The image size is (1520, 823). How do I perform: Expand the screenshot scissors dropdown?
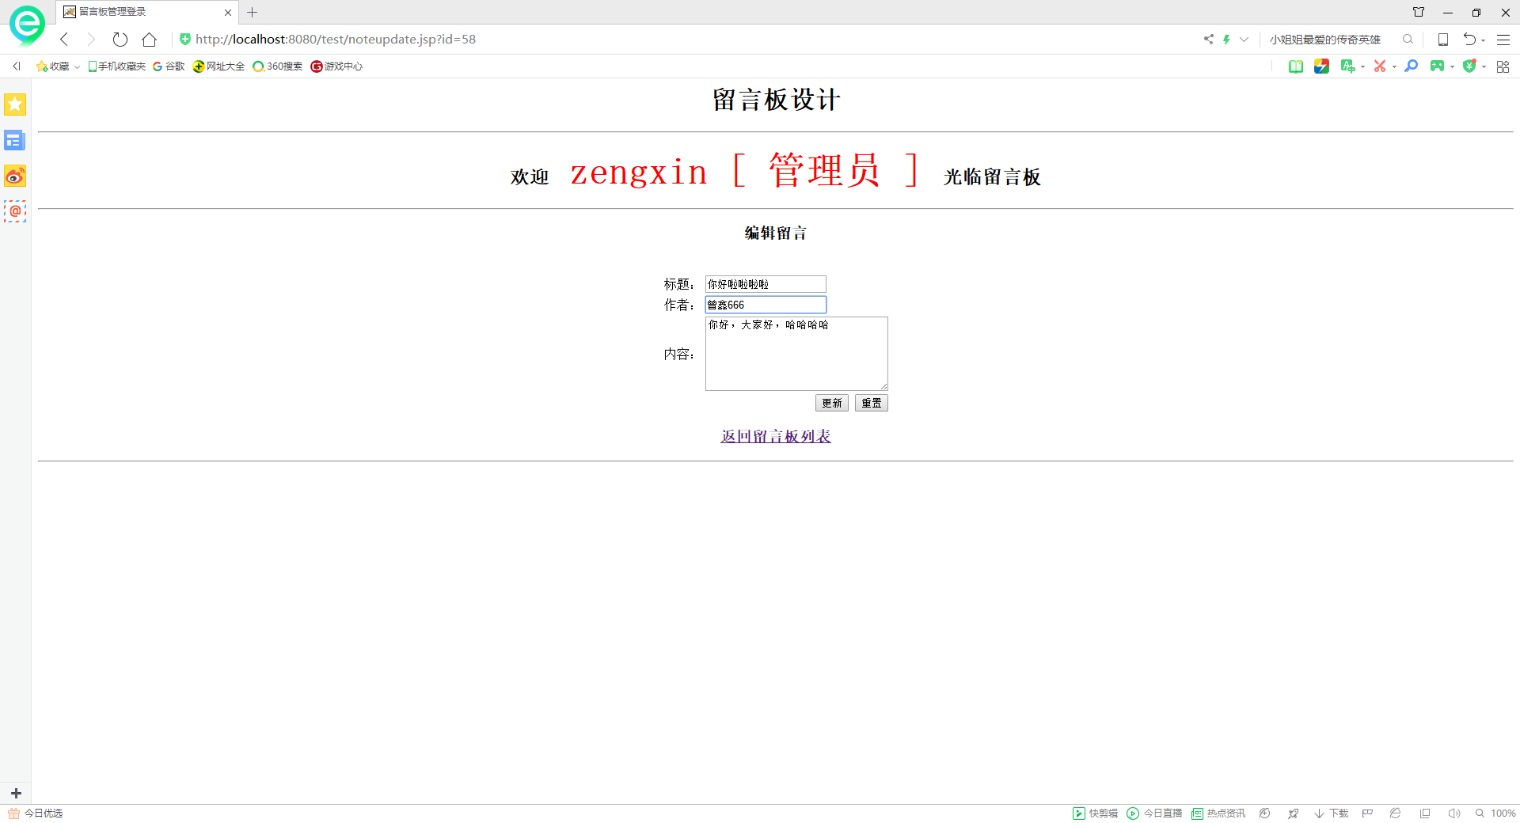pos(1394,67)
